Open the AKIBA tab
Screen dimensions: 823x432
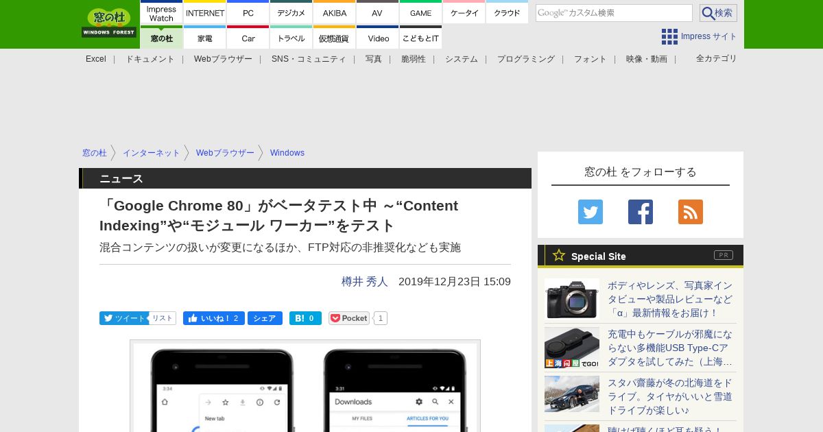(335, 13)
